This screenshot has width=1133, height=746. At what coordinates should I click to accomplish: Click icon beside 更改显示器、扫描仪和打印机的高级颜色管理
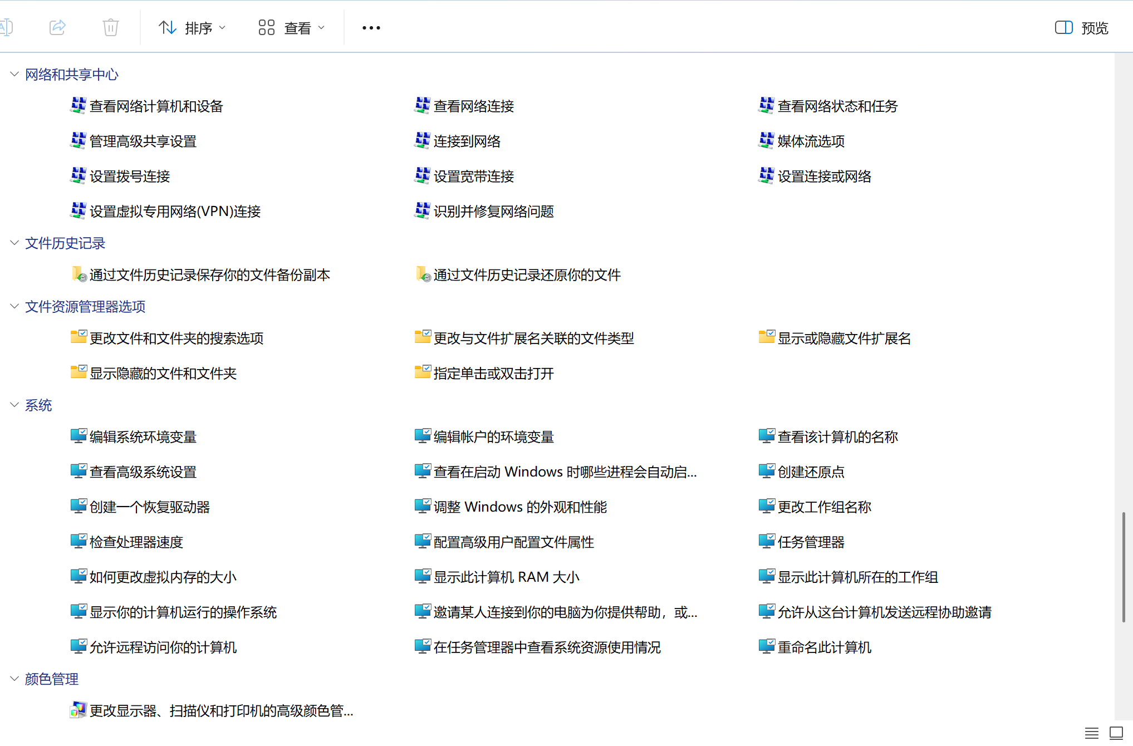pyautogui.click(x=78, y=710)
